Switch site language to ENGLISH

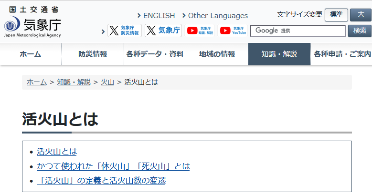159,16
